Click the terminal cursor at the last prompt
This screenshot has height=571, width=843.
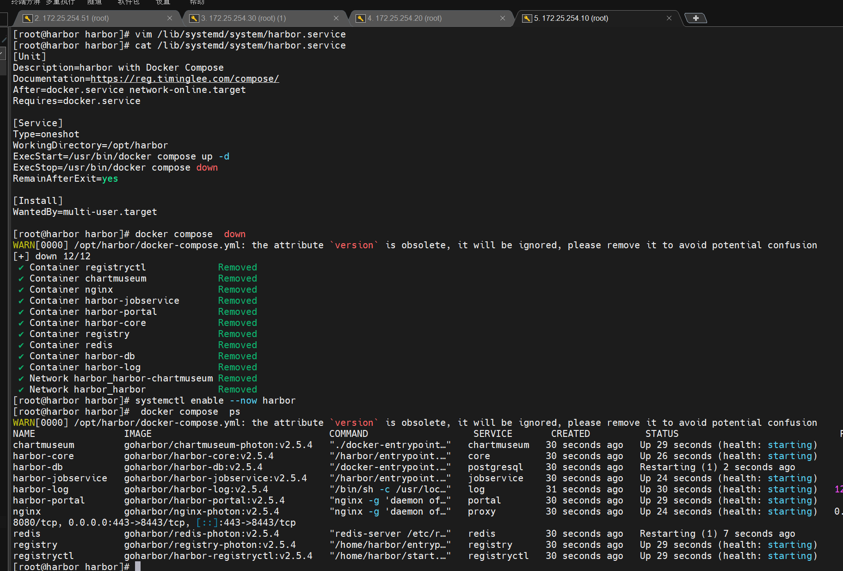pos(138,566)
